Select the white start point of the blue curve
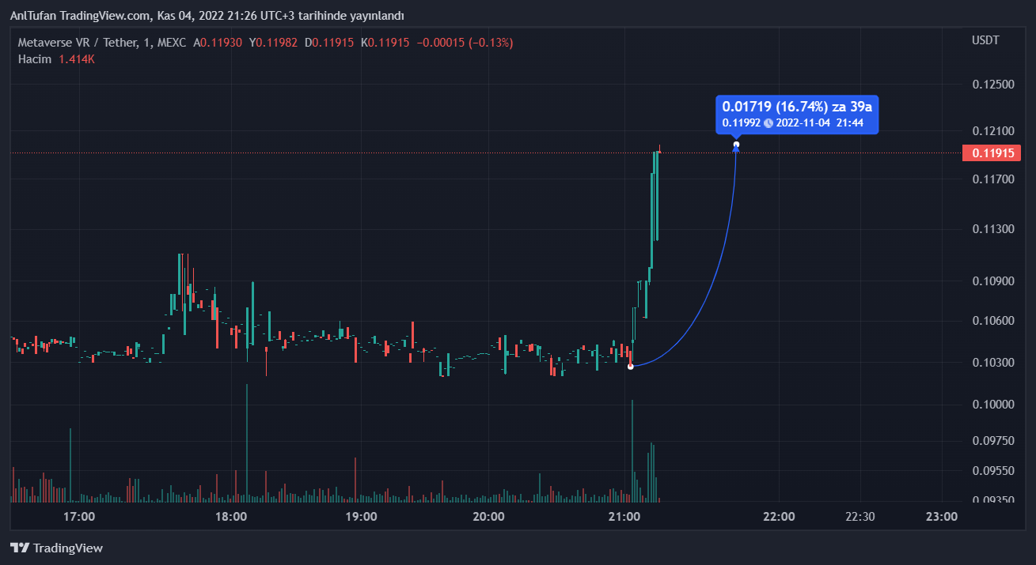 (x=631, y=366)
